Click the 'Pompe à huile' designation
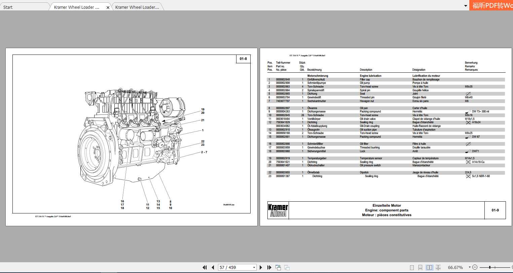 click(420, 83)
